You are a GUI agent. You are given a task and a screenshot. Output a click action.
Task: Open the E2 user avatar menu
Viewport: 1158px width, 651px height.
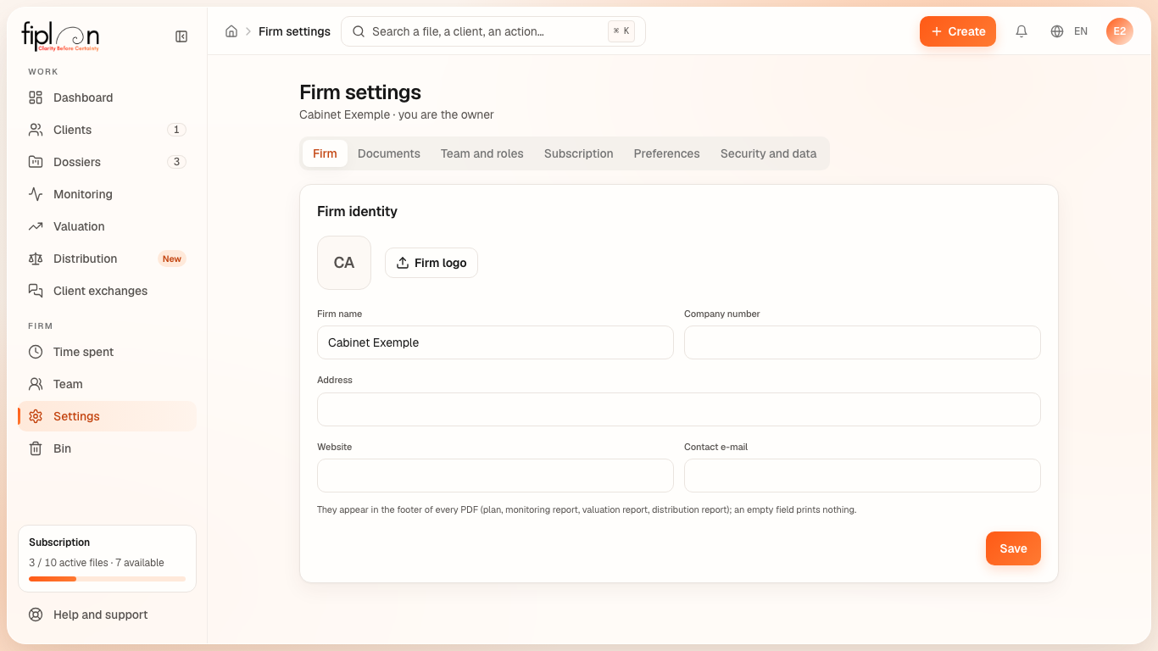1120,31
